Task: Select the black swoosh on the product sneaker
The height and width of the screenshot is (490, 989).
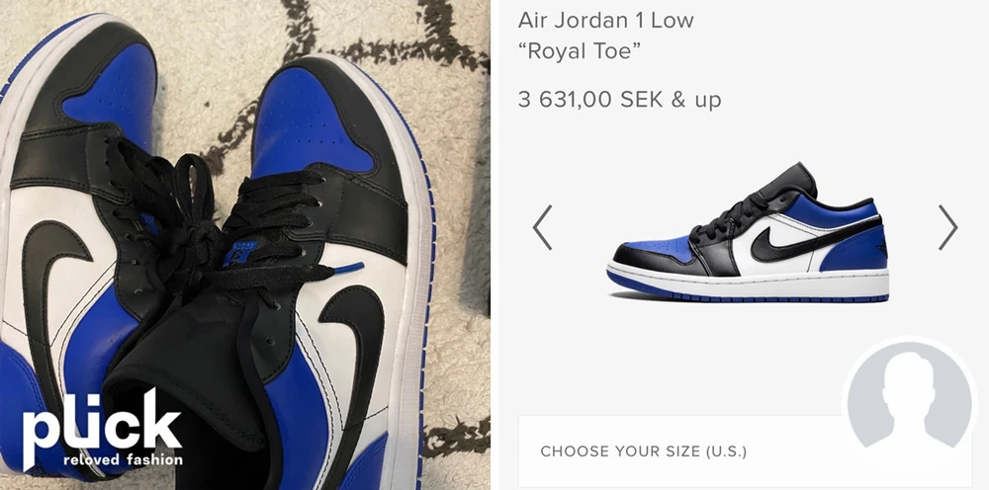Action: (814, 239)
